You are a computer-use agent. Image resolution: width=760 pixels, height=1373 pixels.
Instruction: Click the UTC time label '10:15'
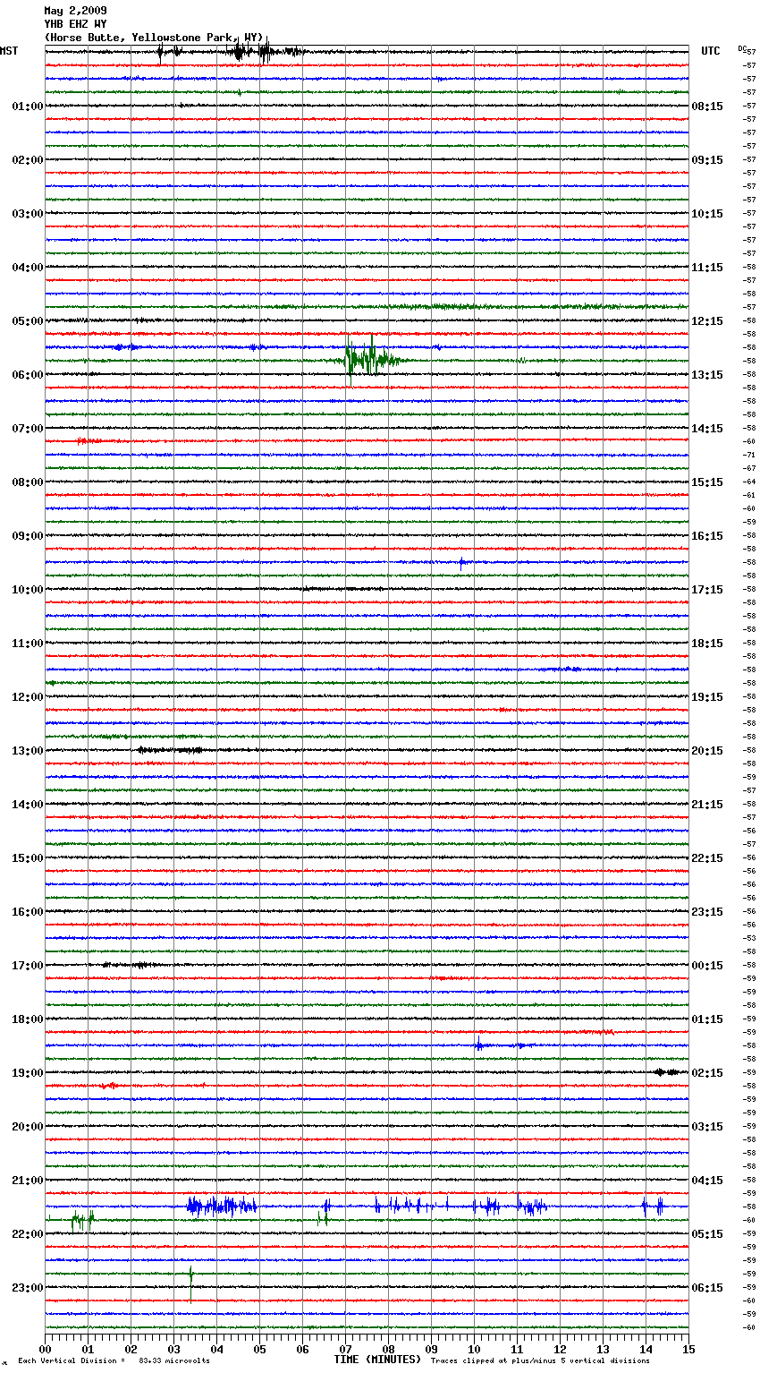707,213
